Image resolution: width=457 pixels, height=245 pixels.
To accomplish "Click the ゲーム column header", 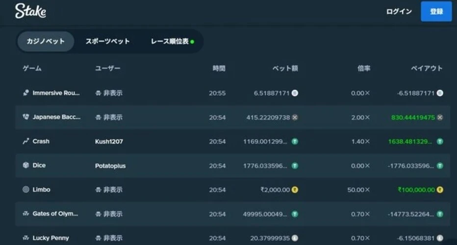I will 32,69.
